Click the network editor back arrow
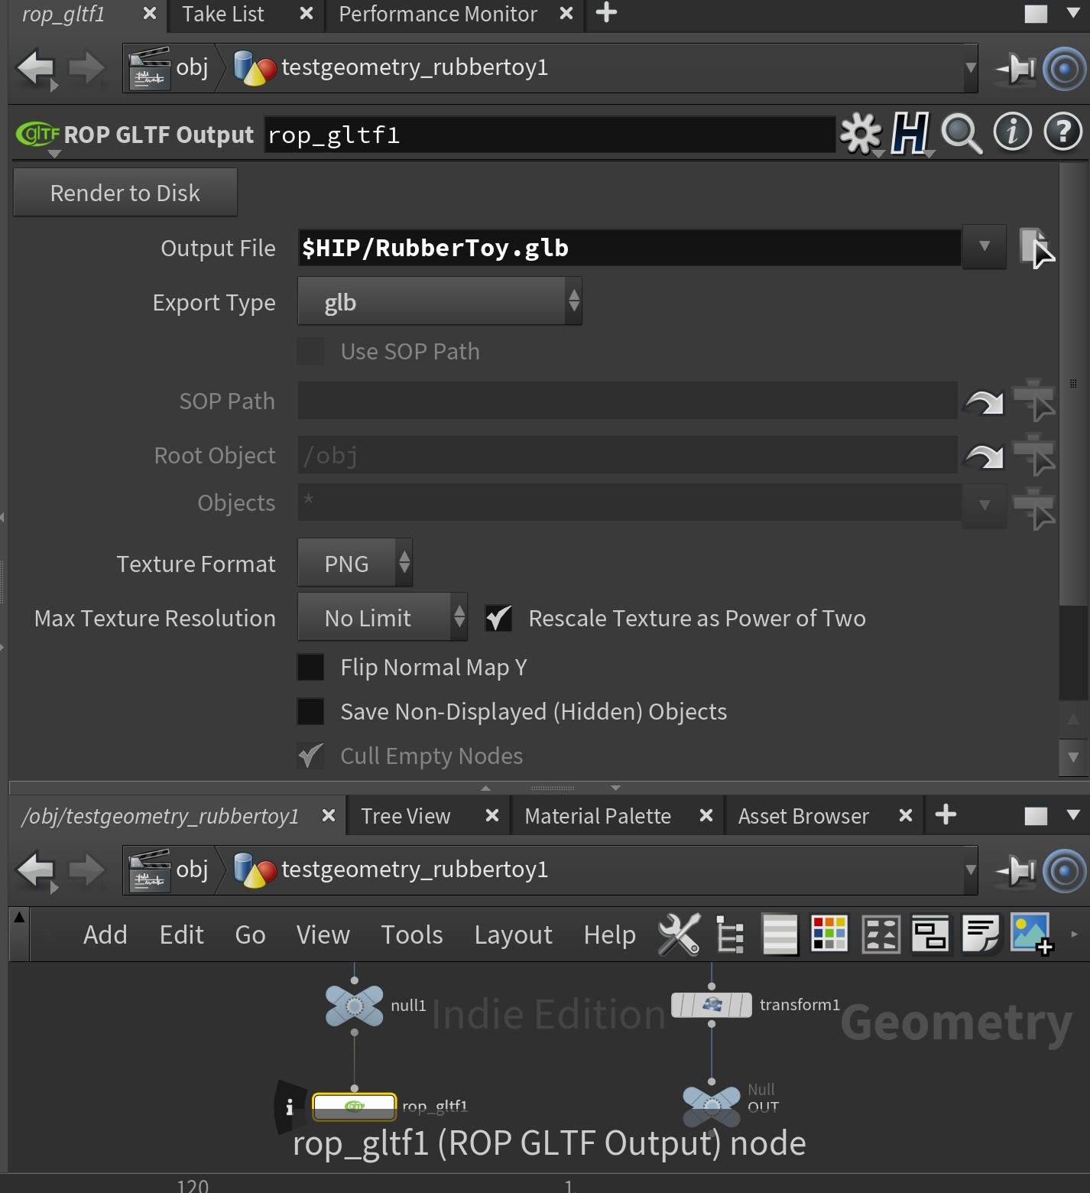 click(36, 870)
